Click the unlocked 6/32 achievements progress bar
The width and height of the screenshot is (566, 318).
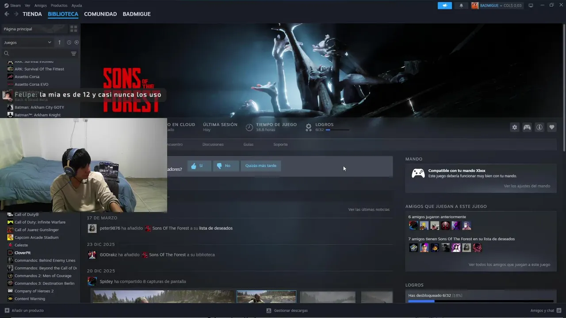[480, 301]
